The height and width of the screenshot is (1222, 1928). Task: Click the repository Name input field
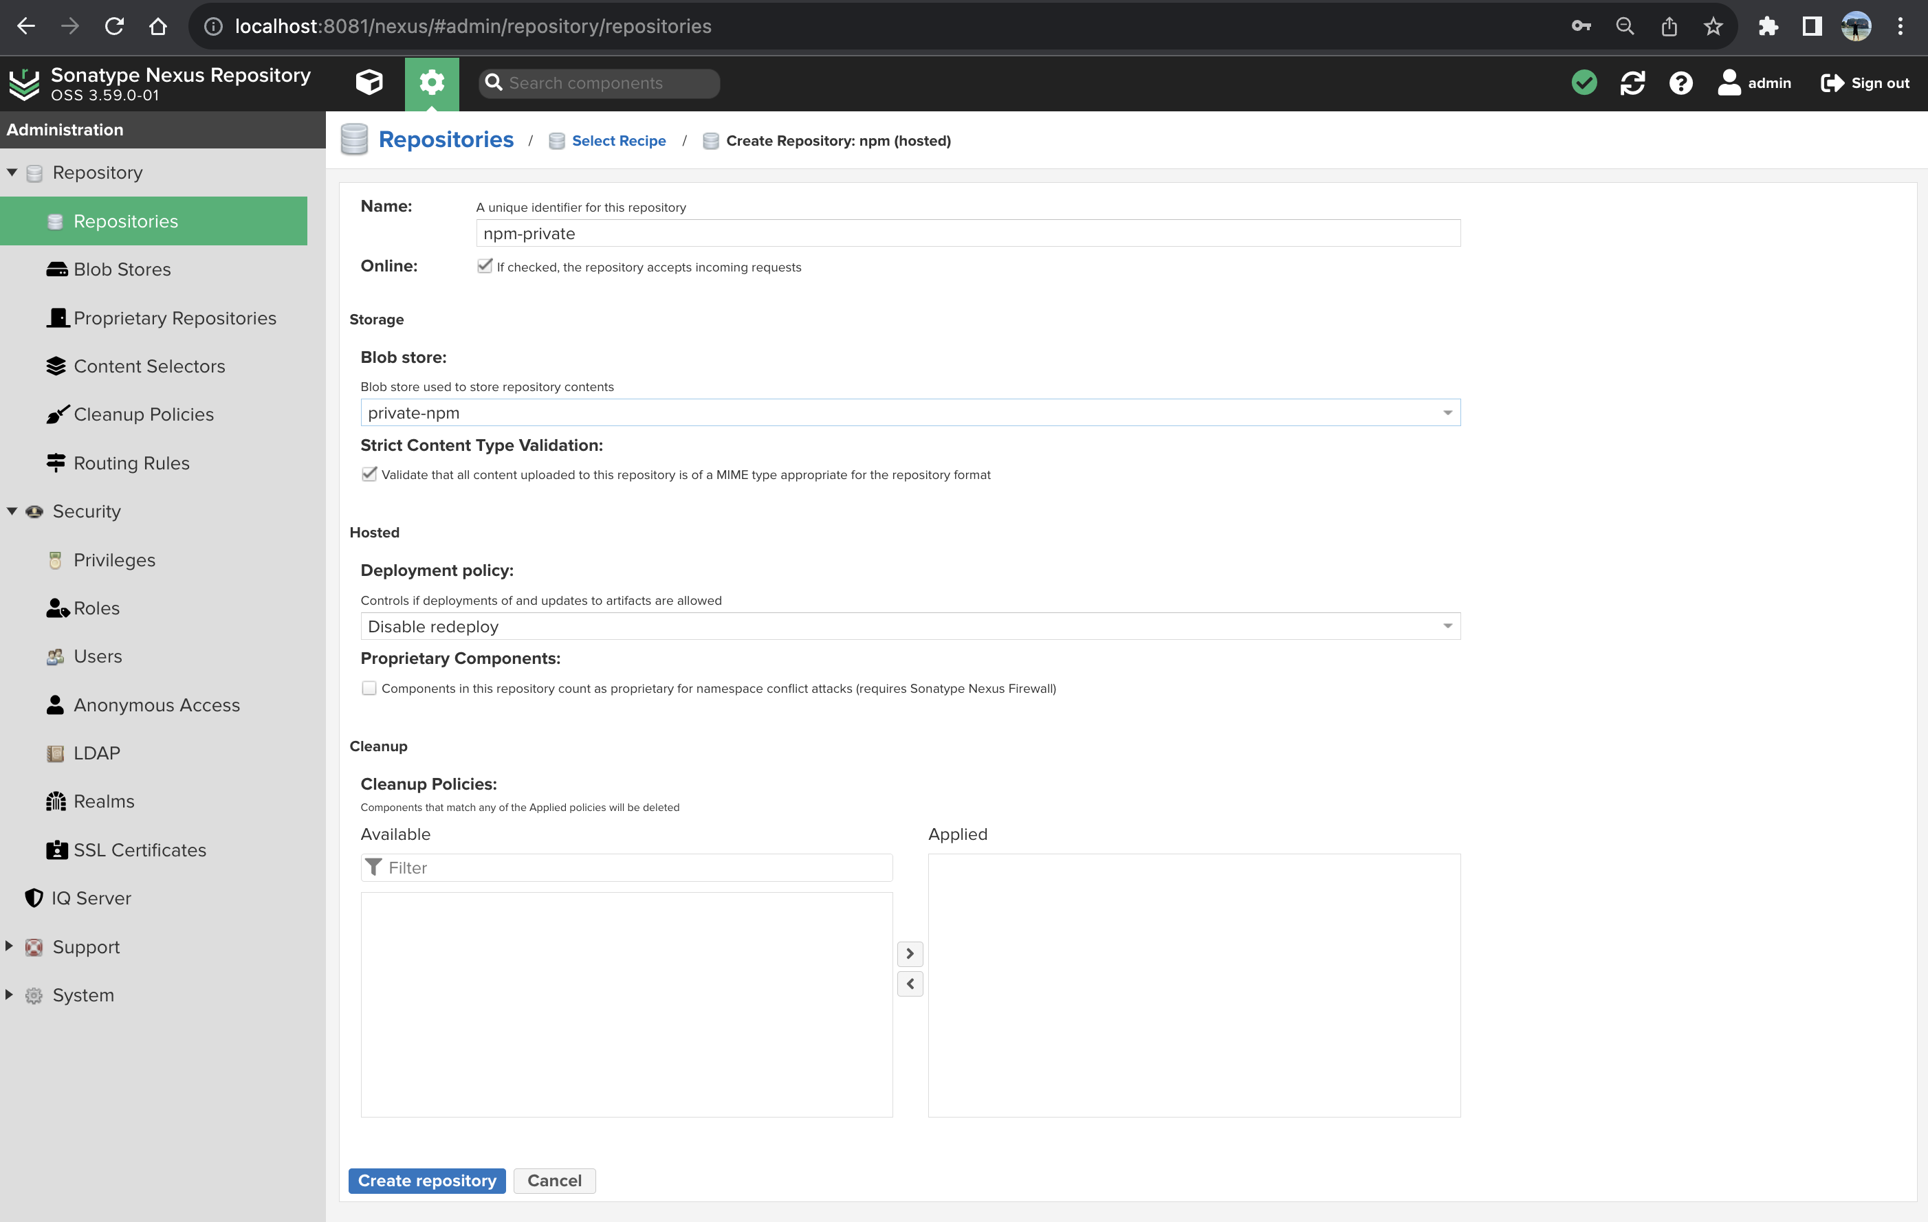pyautogui.click(x=967, y=234)
